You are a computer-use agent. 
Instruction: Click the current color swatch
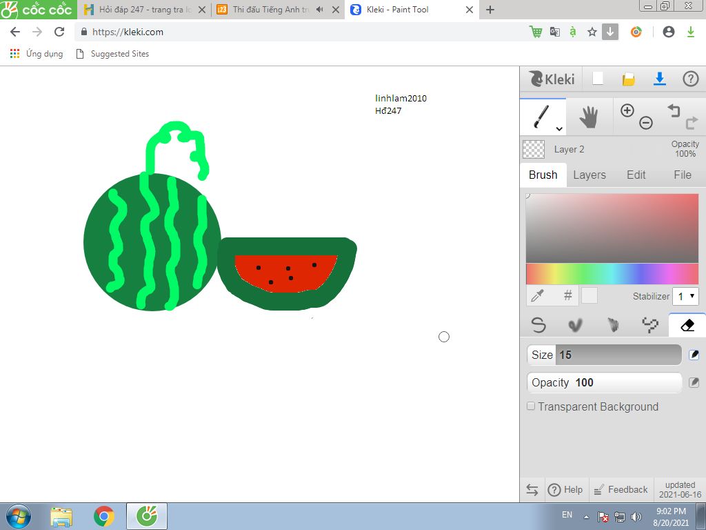coord(589,296)
